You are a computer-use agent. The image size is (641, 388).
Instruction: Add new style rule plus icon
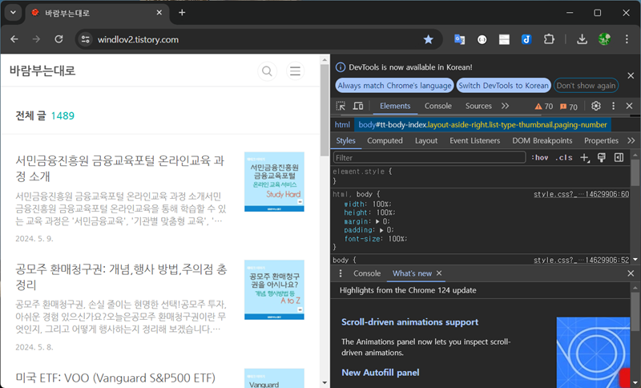coord(585,158)
